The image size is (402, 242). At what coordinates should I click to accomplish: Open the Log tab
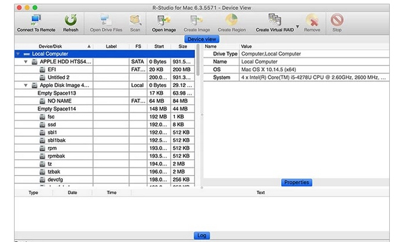[202, 235]
